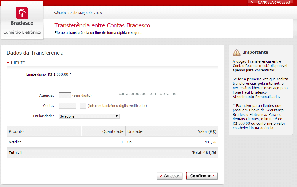Click the Agência: label
297x187 pixels.
(x=47, y=95)
